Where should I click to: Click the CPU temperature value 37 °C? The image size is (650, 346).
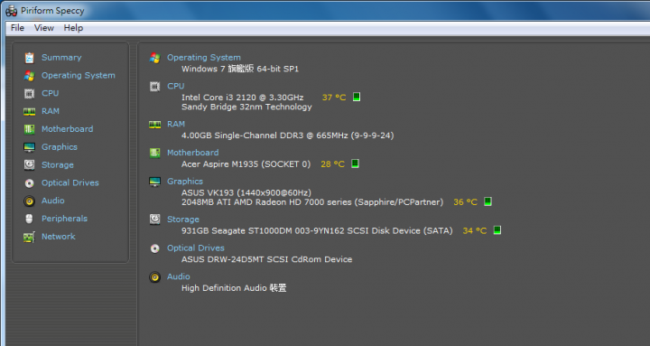tap(334, 98)
